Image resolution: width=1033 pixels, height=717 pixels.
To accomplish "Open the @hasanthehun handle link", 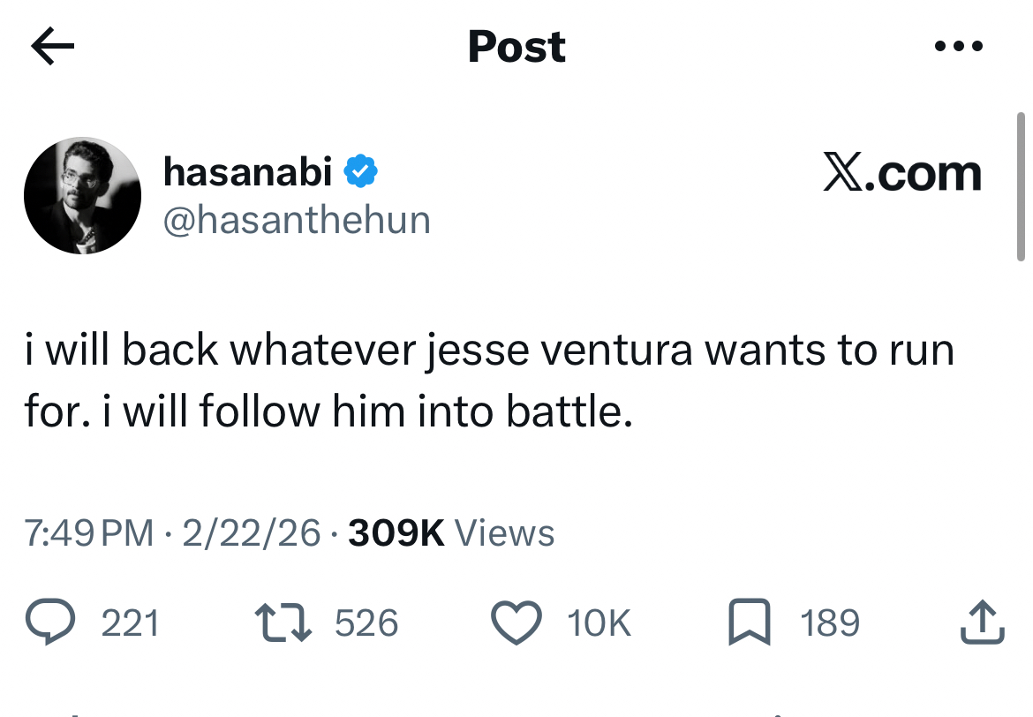I will point(297,220).
